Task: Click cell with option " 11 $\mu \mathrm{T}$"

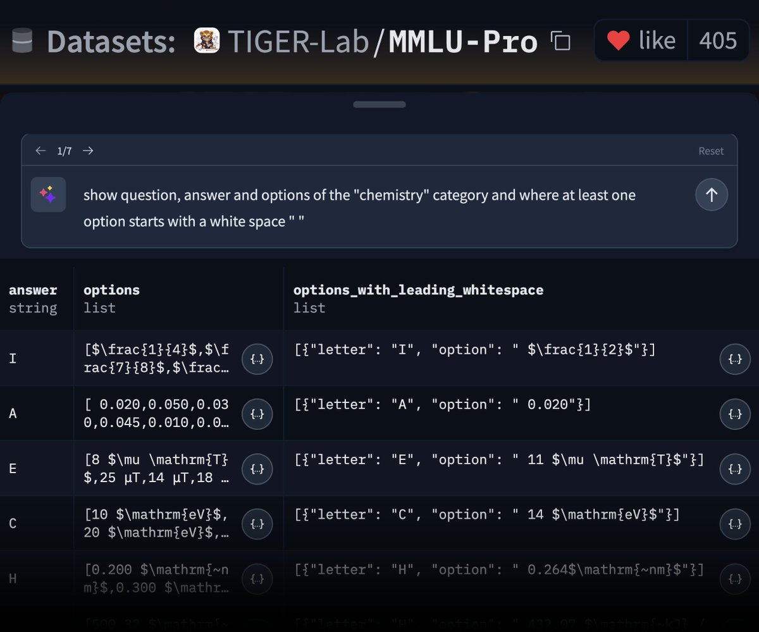Action: pyautogui.click(x=499, y=460)
